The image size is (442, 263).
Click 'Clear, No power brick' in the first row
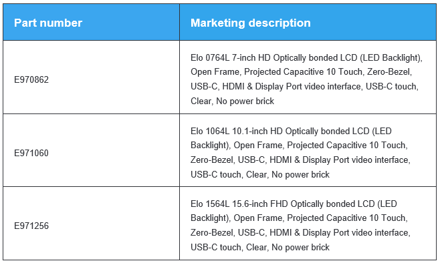232,101
